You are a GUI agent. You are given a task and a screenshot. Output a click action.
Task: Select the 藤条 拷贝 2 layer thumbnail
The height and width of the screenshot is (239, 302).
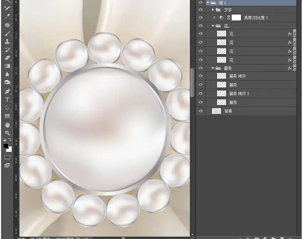pyautogui.click(x=222, y=93)
